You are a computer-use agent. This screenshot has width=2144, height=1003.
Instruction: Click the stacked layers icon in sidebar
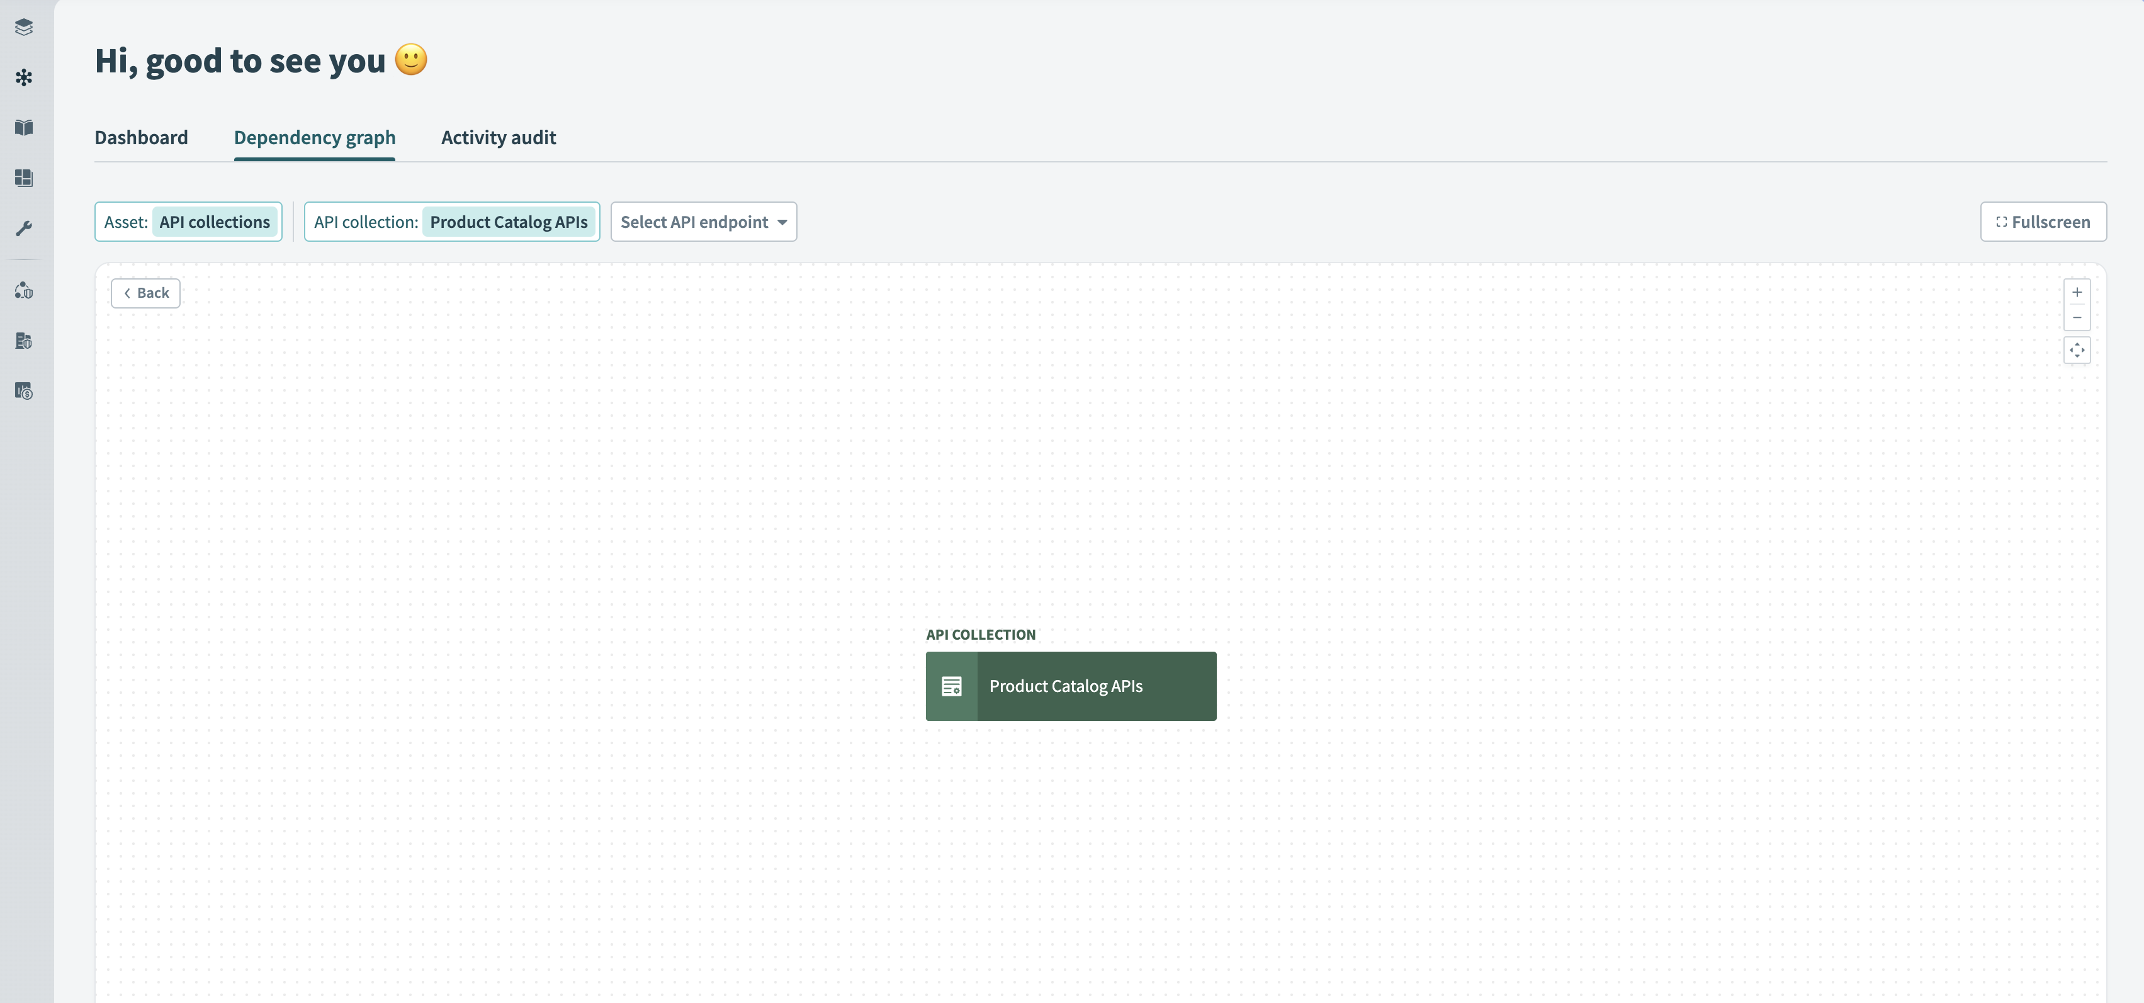[x=24, y=28]
